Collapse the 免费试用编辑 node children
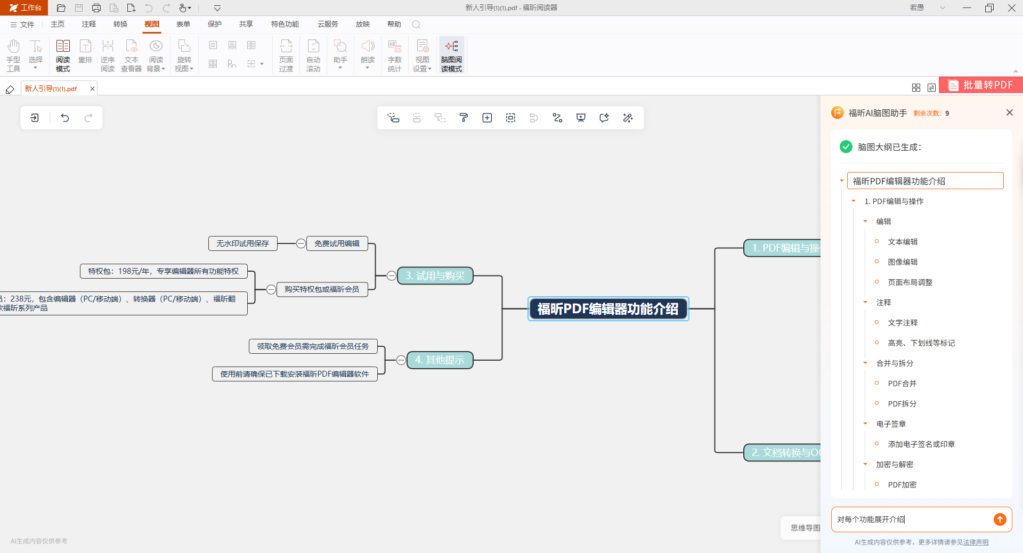 [301, 243]
